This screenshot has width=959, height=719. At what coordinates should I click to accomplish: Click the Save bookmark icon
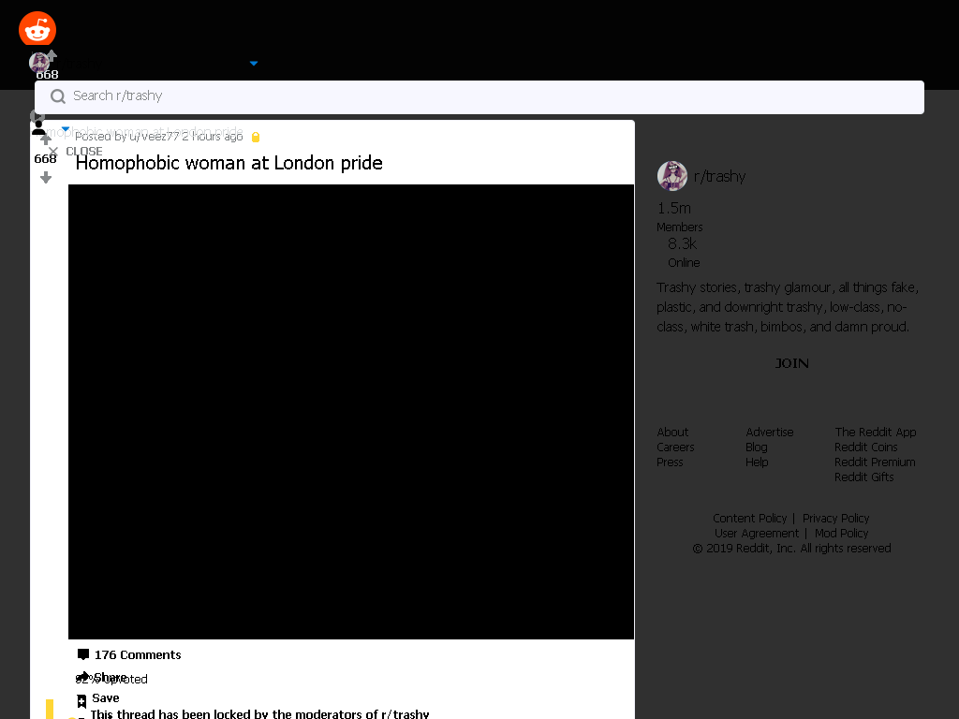[81, 700]
